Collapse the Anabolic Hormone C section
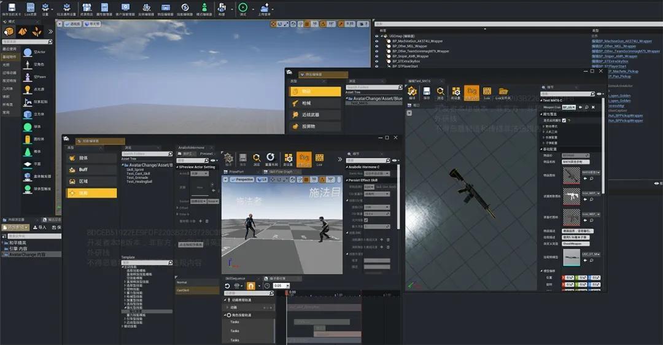663x345 pixels. point(347,167)
